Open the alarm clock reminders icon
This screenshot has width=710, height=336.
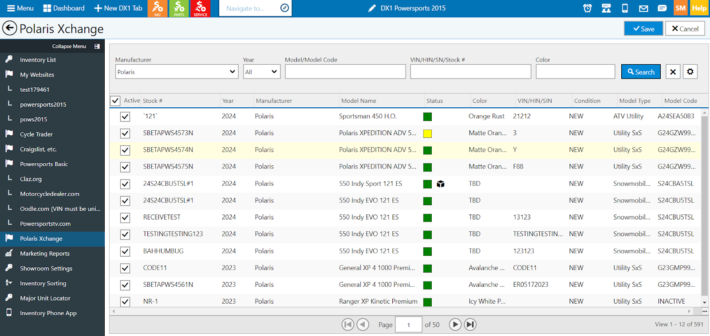587,8
